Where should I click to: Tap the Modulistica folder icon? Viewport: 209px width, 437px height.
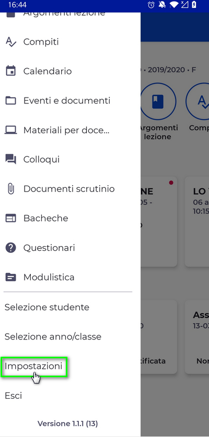[11, 277]
